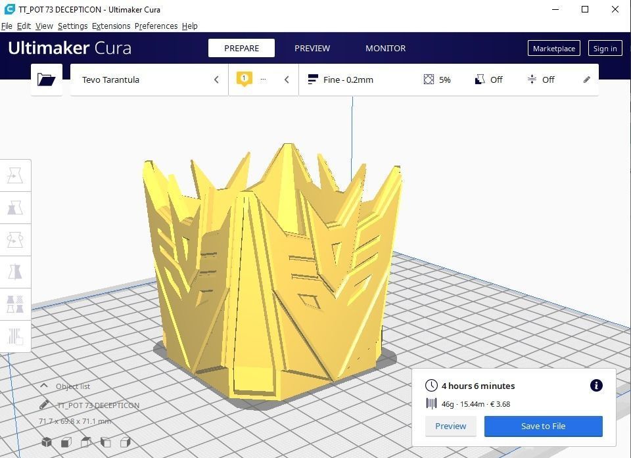Select the Scale tool in left toolbar

click(15, 208)
